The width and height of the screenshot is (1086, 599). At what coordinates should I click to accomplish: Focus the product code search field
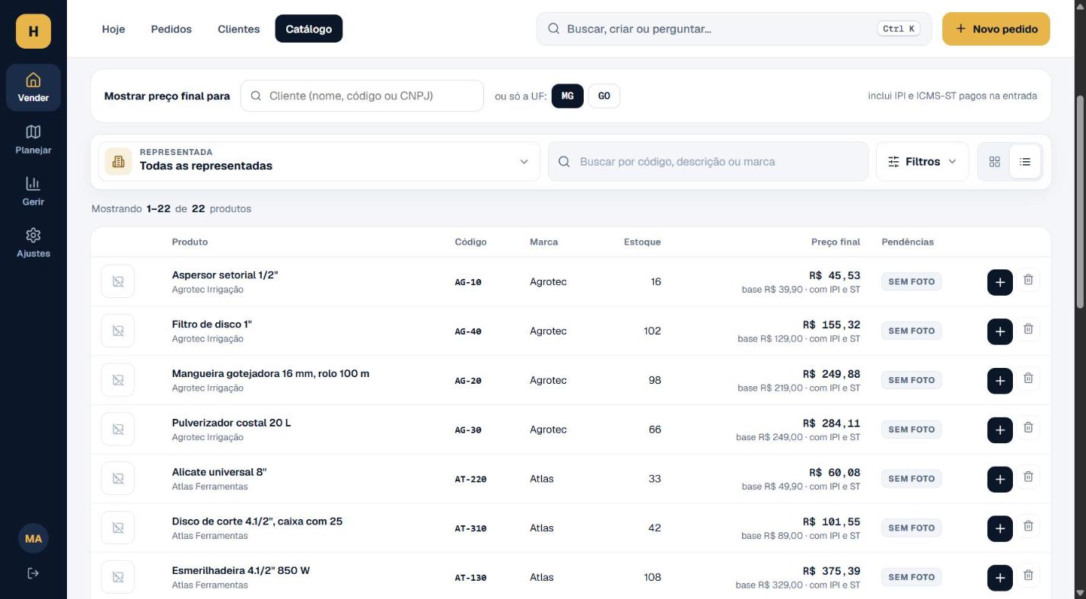click(x=708, y=162)
